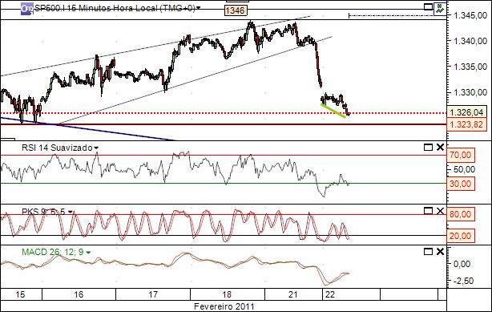This screenshot has width=492, height=312.
Task: Select the current price label 1.326,04
Action: [x=466, y=112]
